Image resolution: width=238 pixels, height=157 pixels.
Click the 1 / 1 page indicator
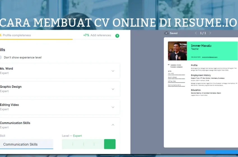point(203,33)
